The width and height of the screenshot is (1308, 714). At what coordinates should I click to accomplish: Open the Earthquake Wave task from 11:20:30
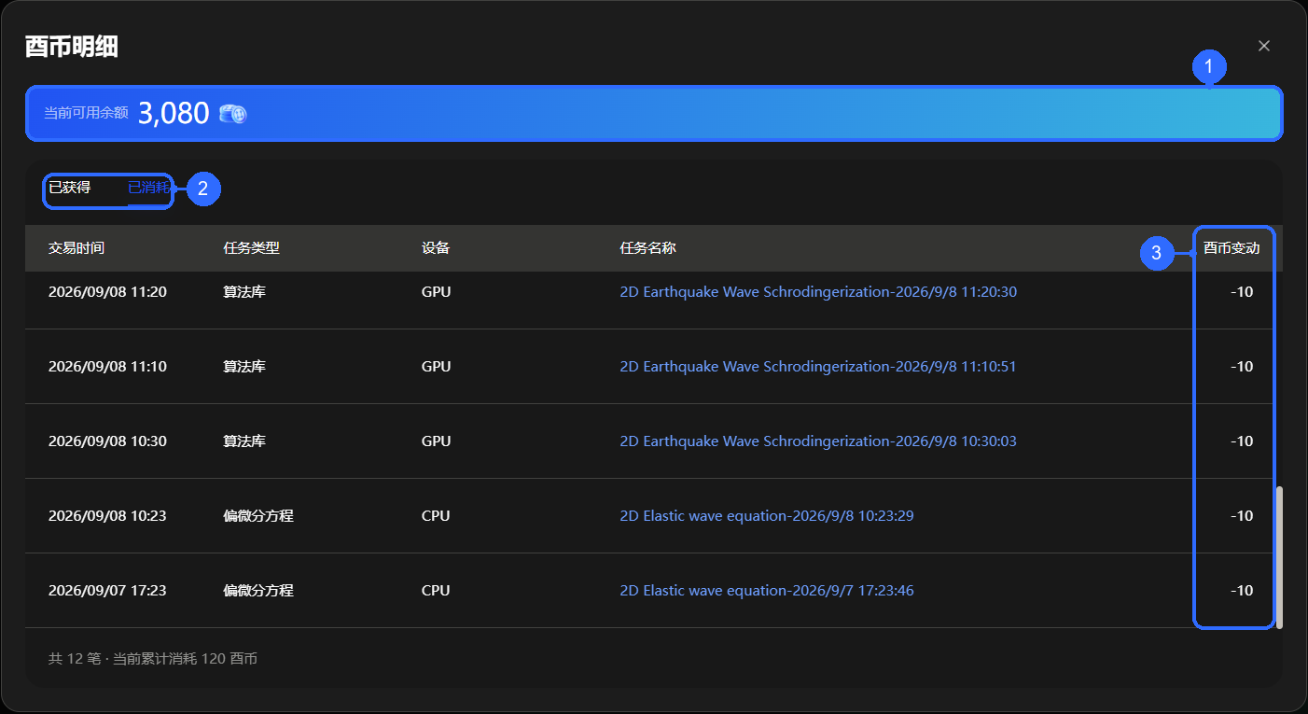pyautogui.click(x=818, y=292)
